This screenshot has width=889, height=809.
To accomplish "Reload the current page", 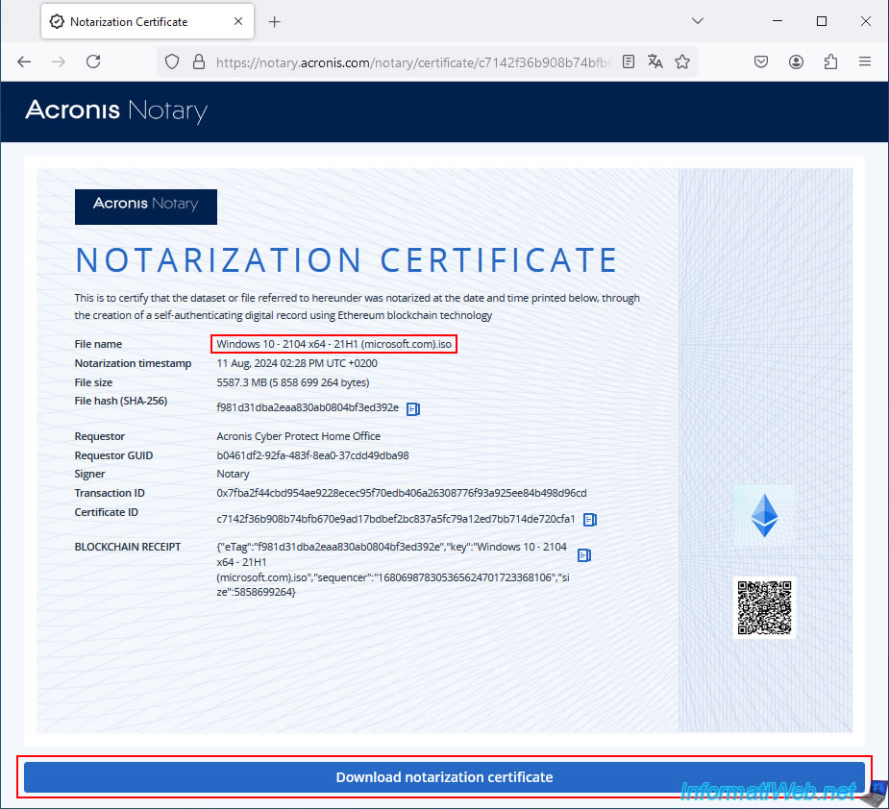I will [x=93, y=61].
